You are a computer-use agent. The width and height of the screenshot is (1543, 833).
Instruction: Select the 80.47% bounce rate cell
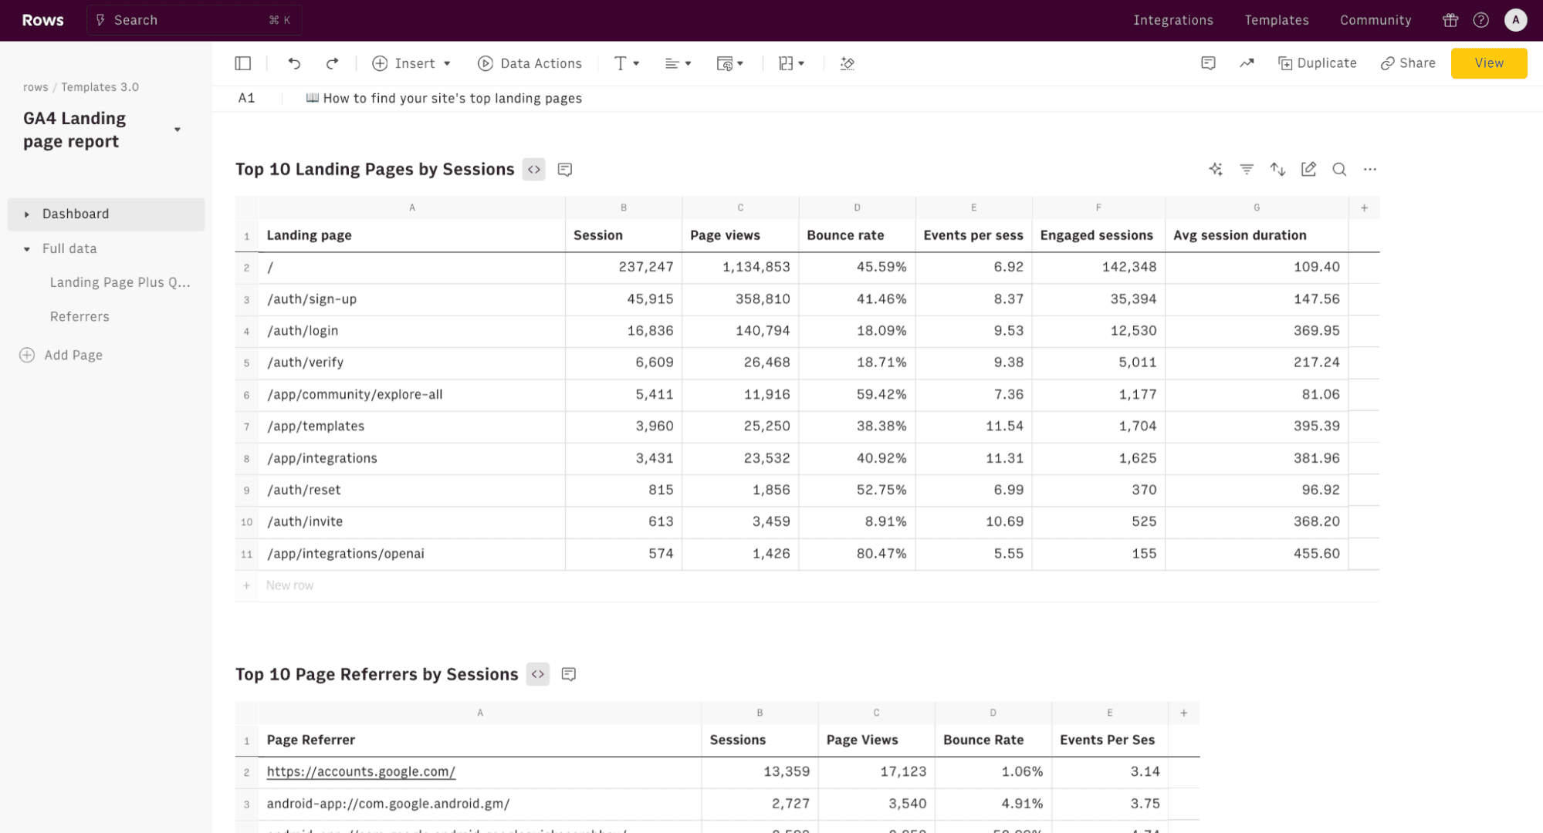(857, 553)
